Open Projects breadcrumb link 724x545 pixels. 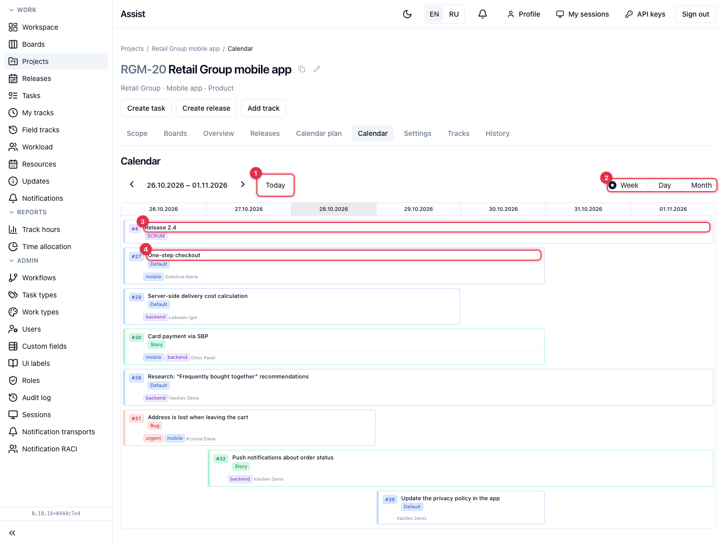coord(132,49)
